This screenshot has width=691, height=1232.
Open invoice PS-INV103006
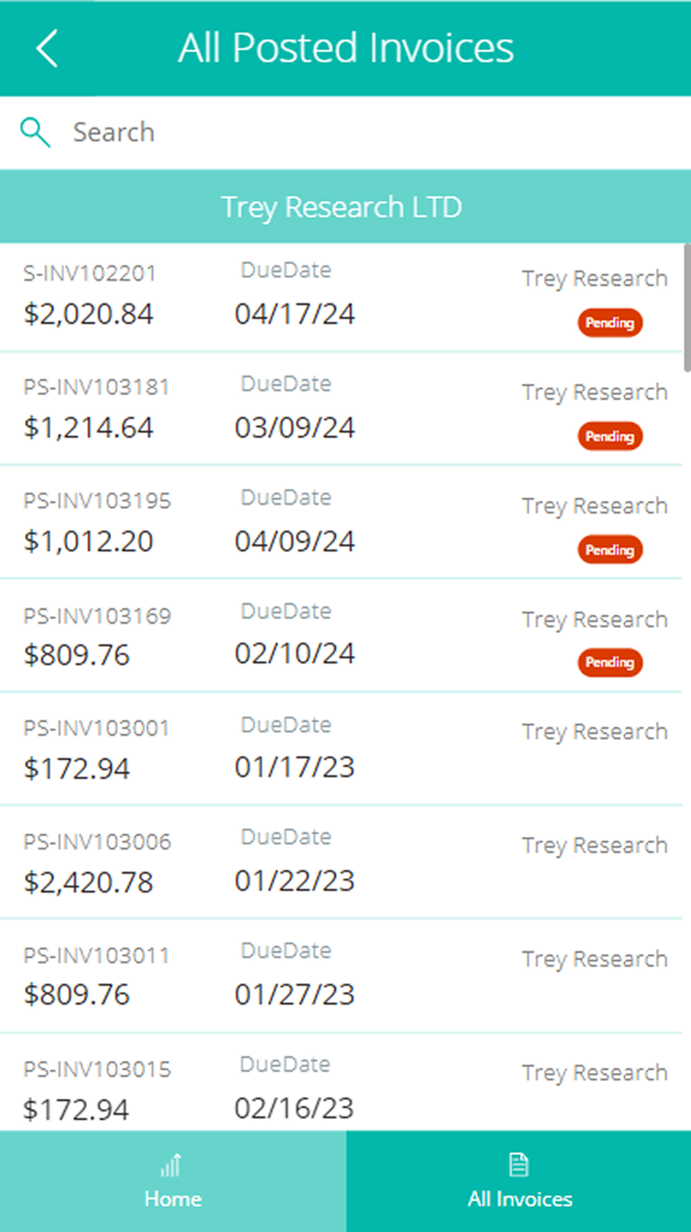96,842
